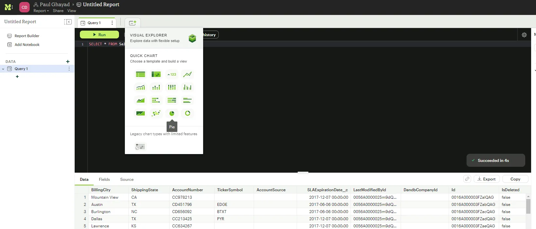The height and width of the screenshot is (229, 536).
Task: Select the legacy pivot table chart
Action: point(140,147)
